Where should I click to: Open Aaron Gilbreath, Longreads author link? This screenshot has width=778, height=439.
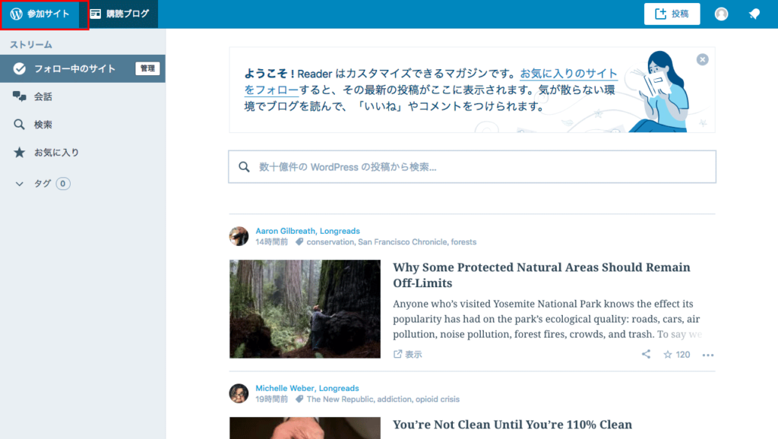click(x=308, y=231)
